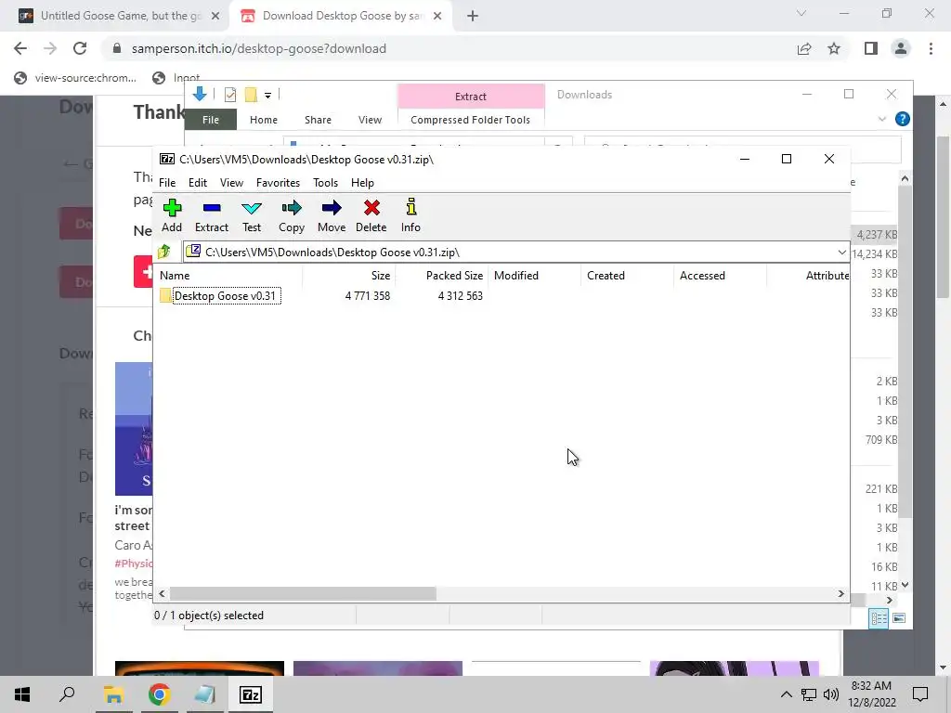Open the Favorites menu

click(x=278, y=183)
